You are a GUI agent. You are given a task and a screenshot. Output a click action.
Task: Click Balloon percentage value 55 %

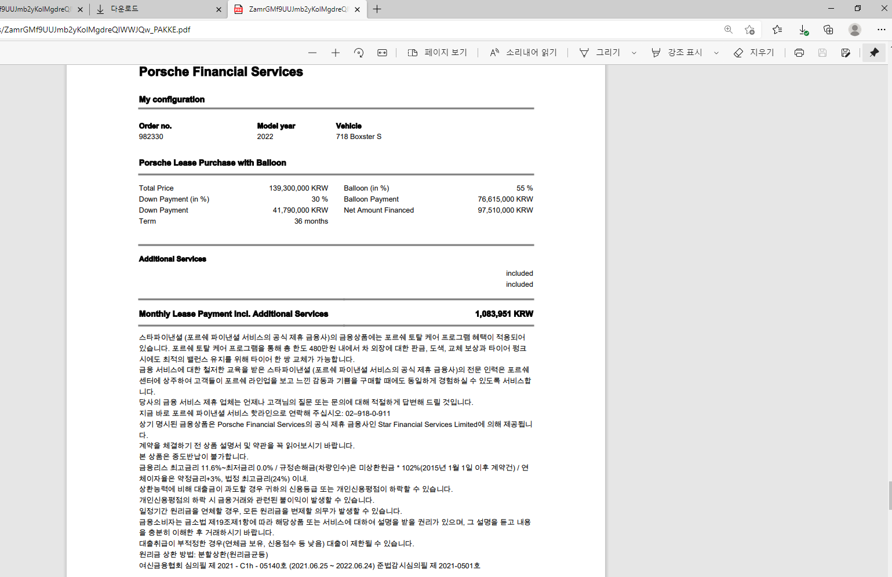click(525, 188)
